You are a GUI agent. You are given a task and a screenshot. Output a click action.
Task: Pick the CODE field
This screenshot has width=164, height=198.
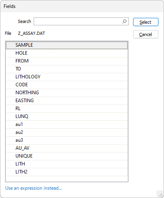[x=67, y=85]
